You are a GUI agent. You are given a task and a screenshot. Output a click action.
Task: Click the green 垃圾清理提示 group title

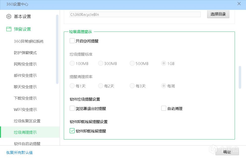click(x=80, y=32)
